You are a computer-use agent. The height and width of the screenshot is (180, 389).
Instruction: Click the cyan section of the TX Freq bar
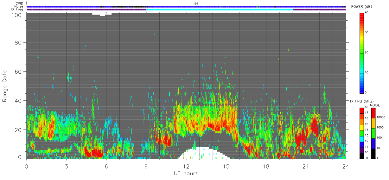pyautogui.click(x=220, y=10)
